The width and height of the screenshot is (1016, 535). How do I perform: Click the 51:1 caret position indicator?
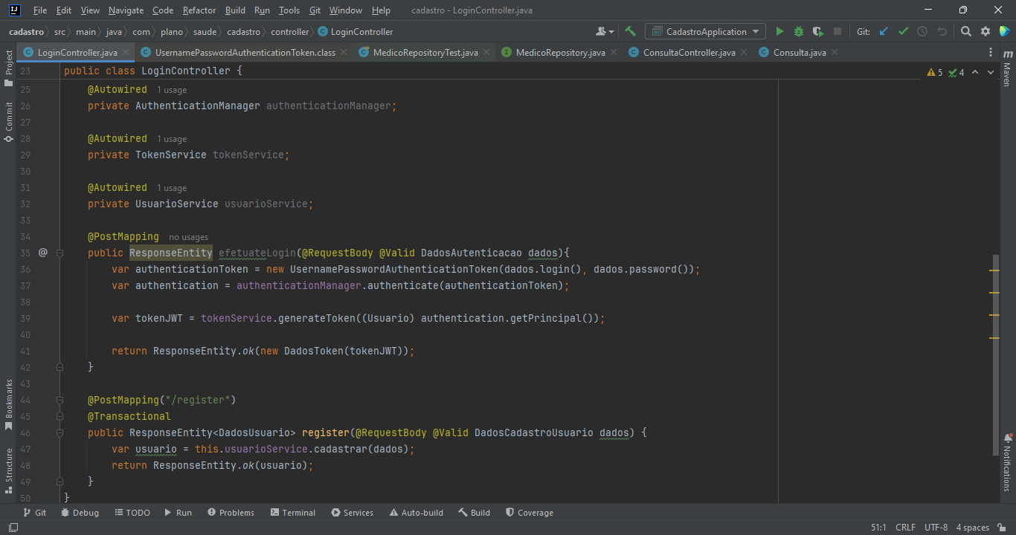pos(878,528)
